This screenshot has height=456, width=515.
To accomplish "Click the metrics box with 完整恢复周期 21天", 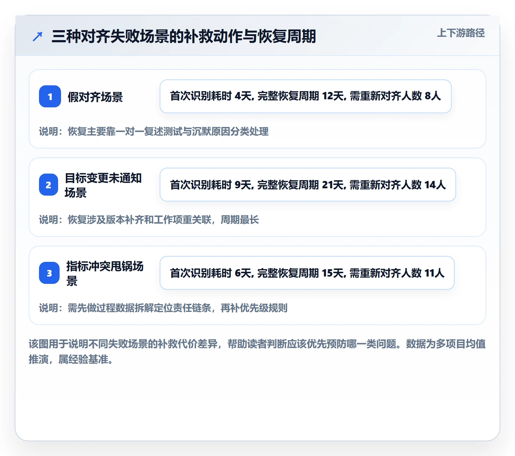I will pos(308,185).
